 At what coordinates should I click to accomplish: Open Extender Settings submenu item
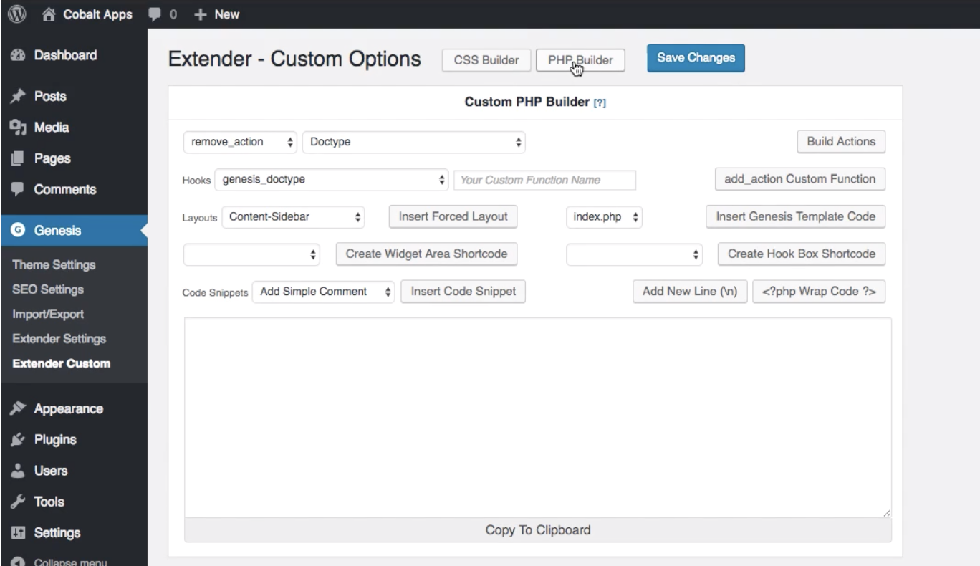(x=59, y=338)
